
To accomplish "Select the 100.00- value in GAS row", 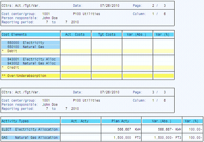I will click(195, 138).
